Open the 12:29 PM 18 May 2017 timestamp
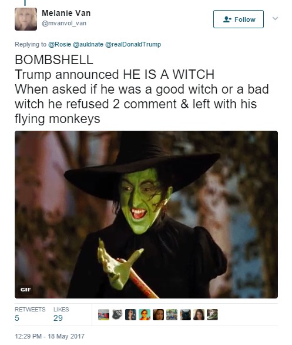This screenshot has height=345, width=292. tap(49, 336)
